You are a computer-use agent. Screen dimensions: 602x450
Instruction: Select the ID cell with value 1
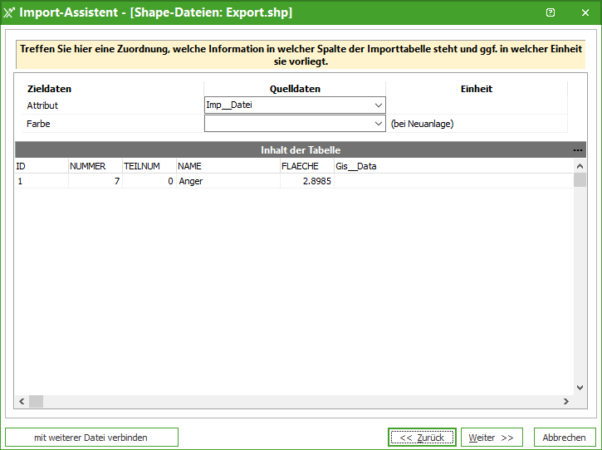42,181
